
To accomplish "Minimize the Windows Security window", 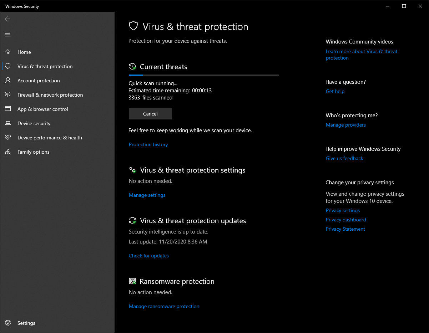I will (388, 6).
